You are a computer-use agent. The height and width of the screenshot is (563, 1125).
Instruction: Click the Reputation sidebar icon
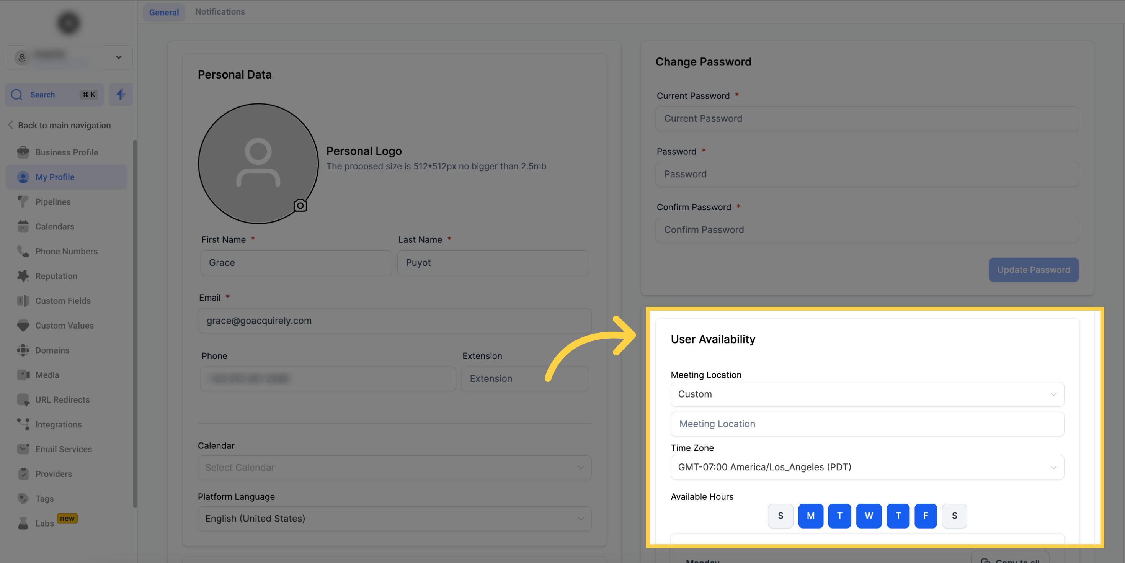pos(56,276)
